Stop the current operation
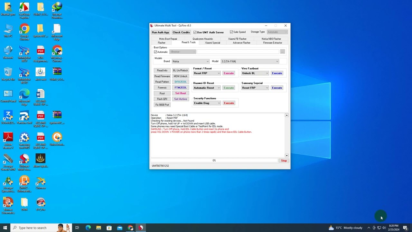 284,160
